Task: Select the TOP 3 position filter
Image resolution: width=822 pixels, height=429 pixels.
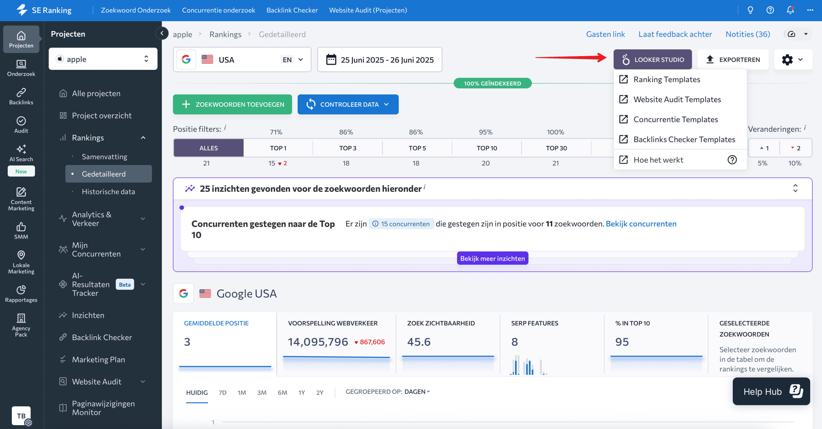Action: click(348, 148)
